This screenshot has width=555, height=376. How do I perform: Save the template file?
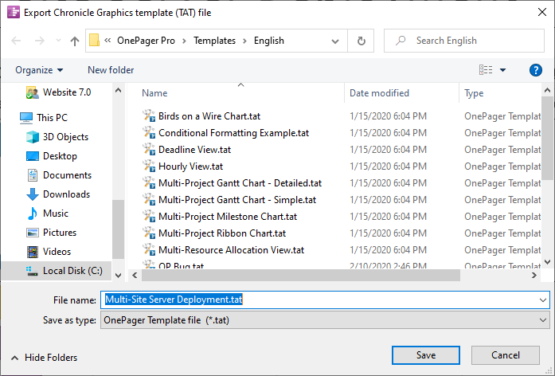click(x=426, y=355)
